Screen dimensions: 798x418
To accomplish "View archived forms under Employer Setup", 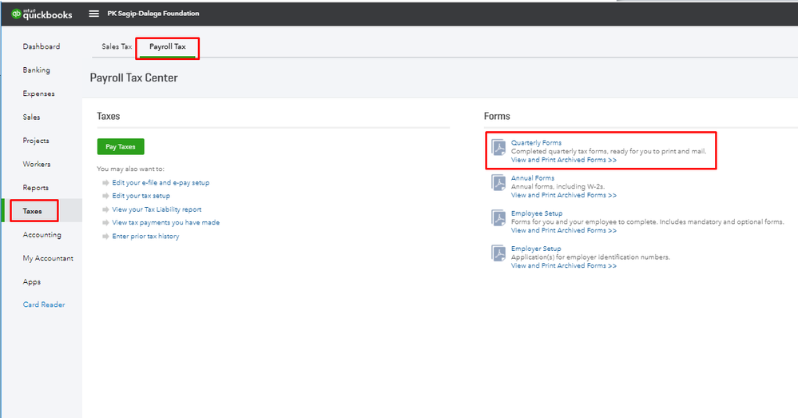I will [563, 265].
